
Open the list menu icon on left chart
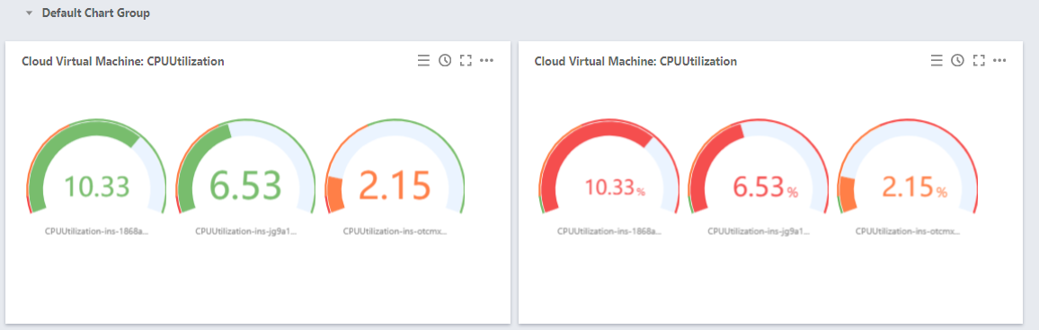(424, 61)
